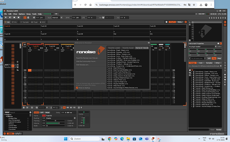
Task: Open Google Chrome from the taskbar
Action: tap(109, 139)
